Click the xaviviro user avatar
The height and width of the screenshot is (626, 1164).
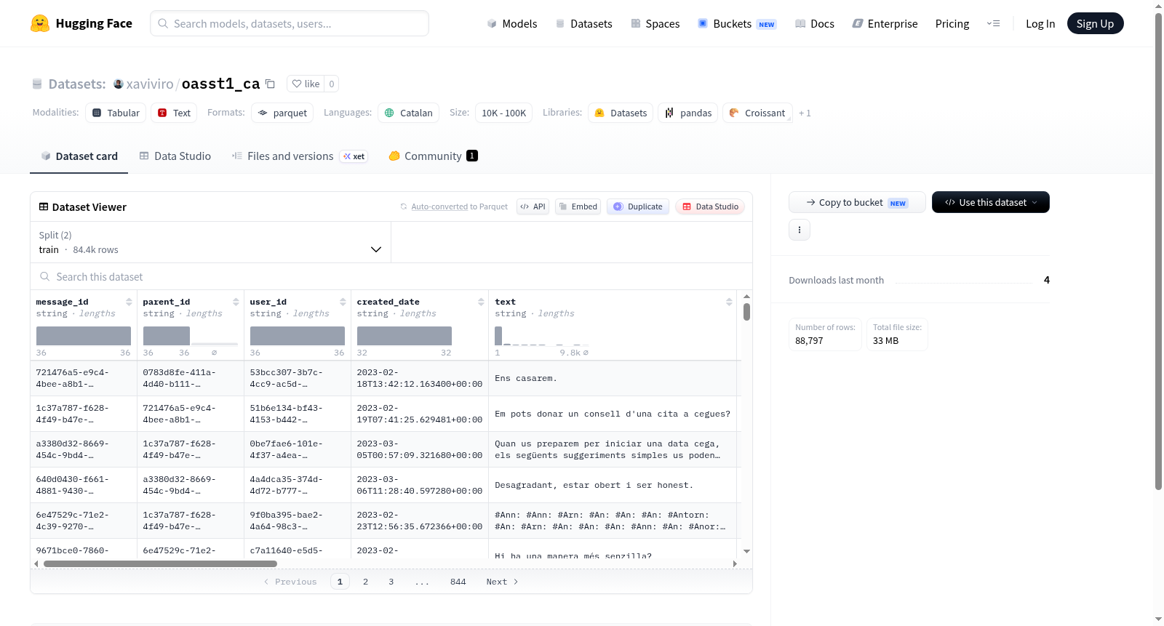[119, 84]
